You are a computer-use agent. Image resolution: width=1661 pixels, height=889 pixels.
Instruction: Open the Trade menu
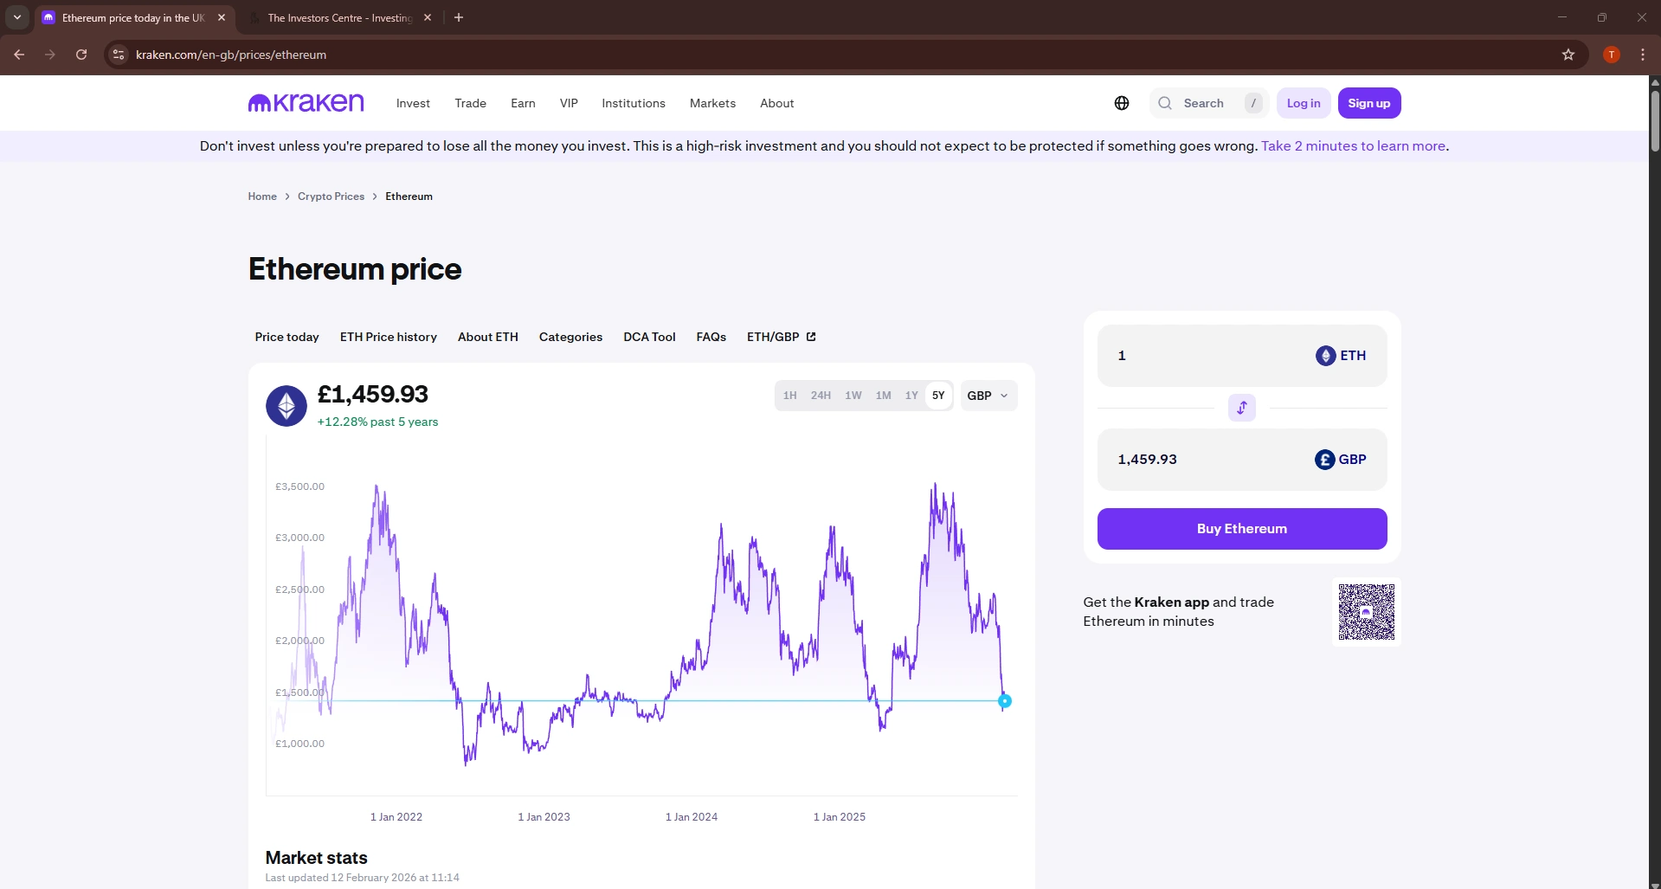tap(471, 103)
